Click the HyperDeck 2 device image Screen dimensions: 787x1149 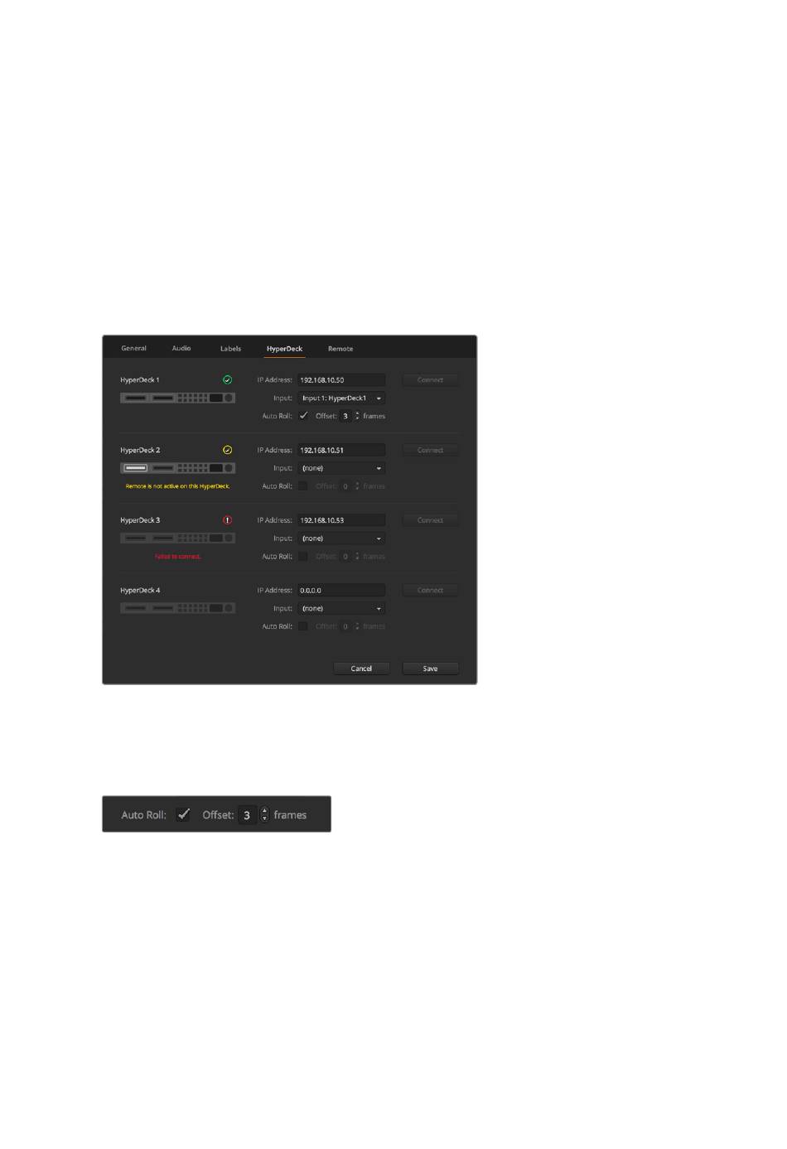(x=177, y=468)
